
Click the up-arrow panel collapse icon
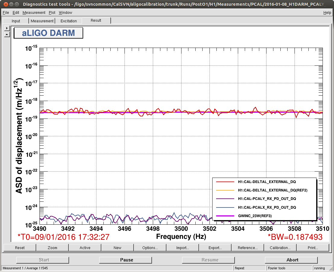pos(7,34)
